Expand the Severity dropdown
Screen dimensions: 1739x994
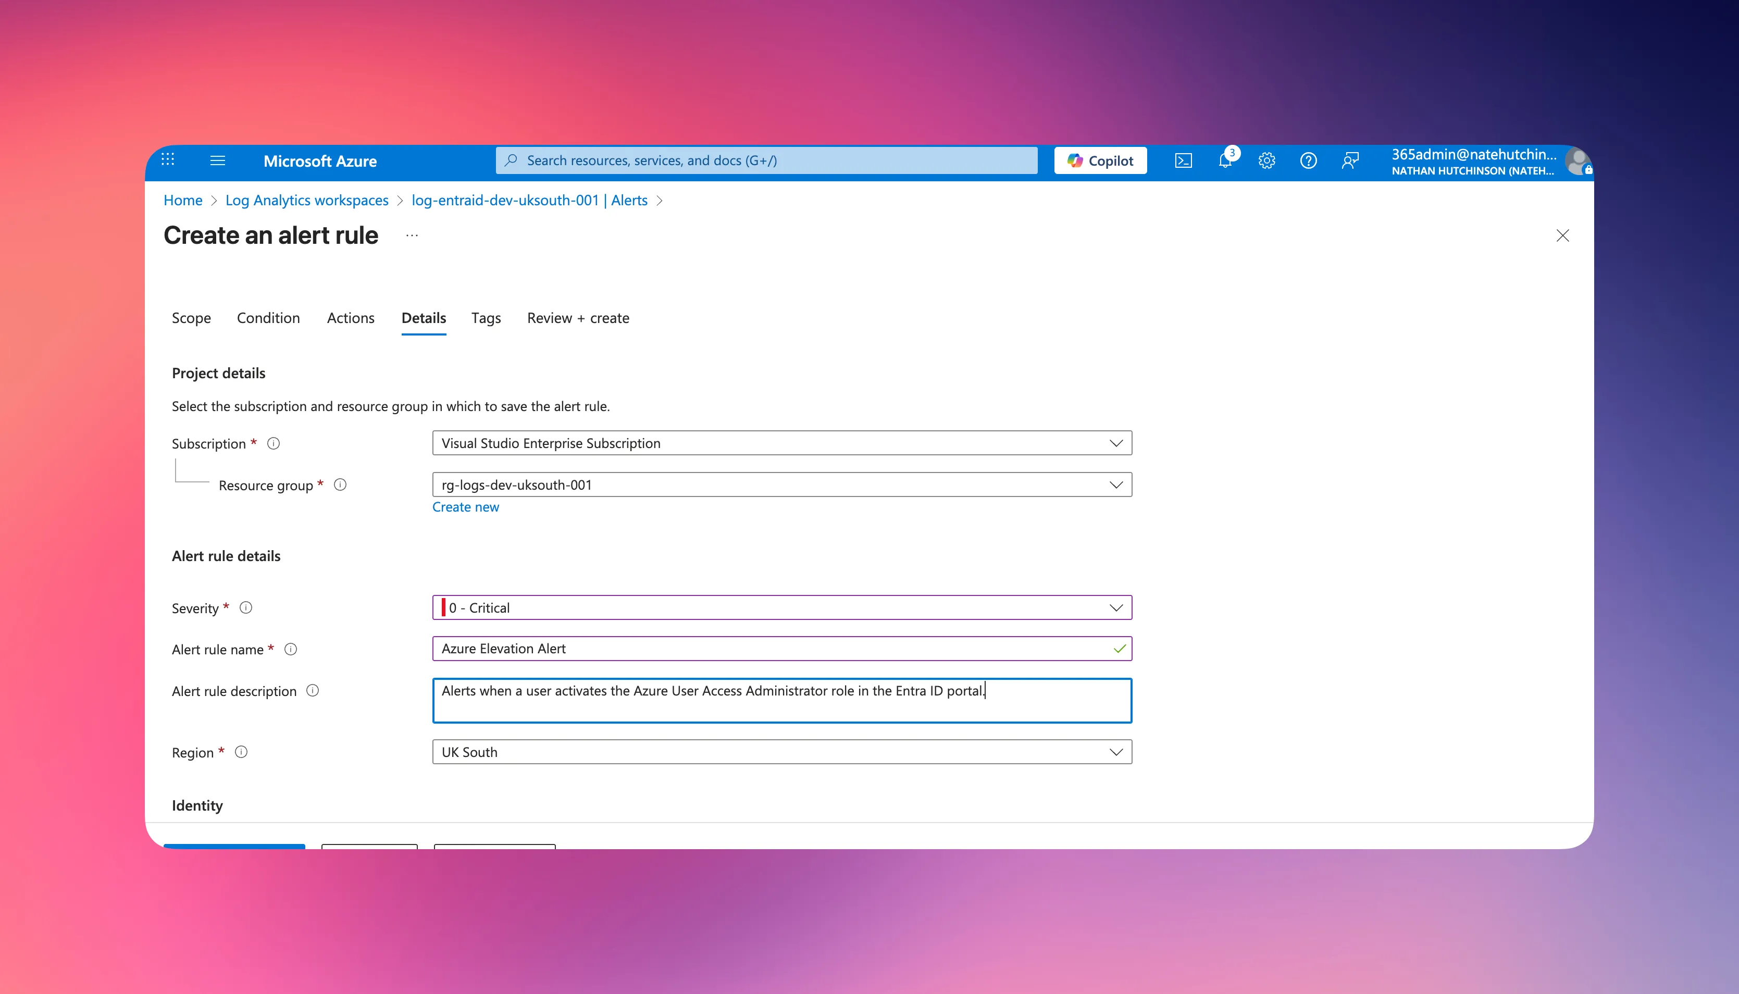[782, 607]
